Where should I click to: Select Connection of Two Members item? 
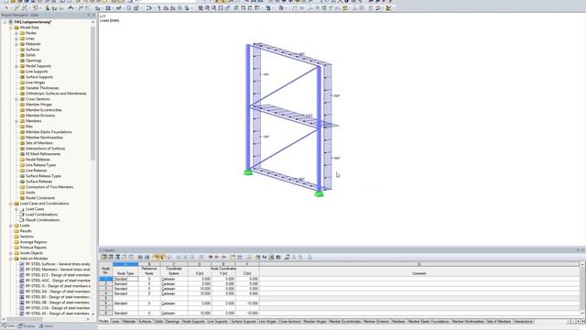[49, 187]
